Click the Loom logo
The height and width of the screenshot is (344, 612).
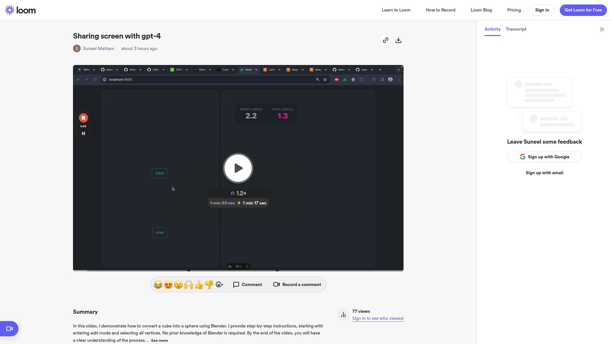pyautogui.click(x=20, y=10)
